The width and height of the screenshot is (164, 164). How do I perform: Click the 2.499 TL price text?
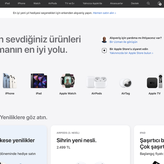pyautogui.click(x=64, y=148)
